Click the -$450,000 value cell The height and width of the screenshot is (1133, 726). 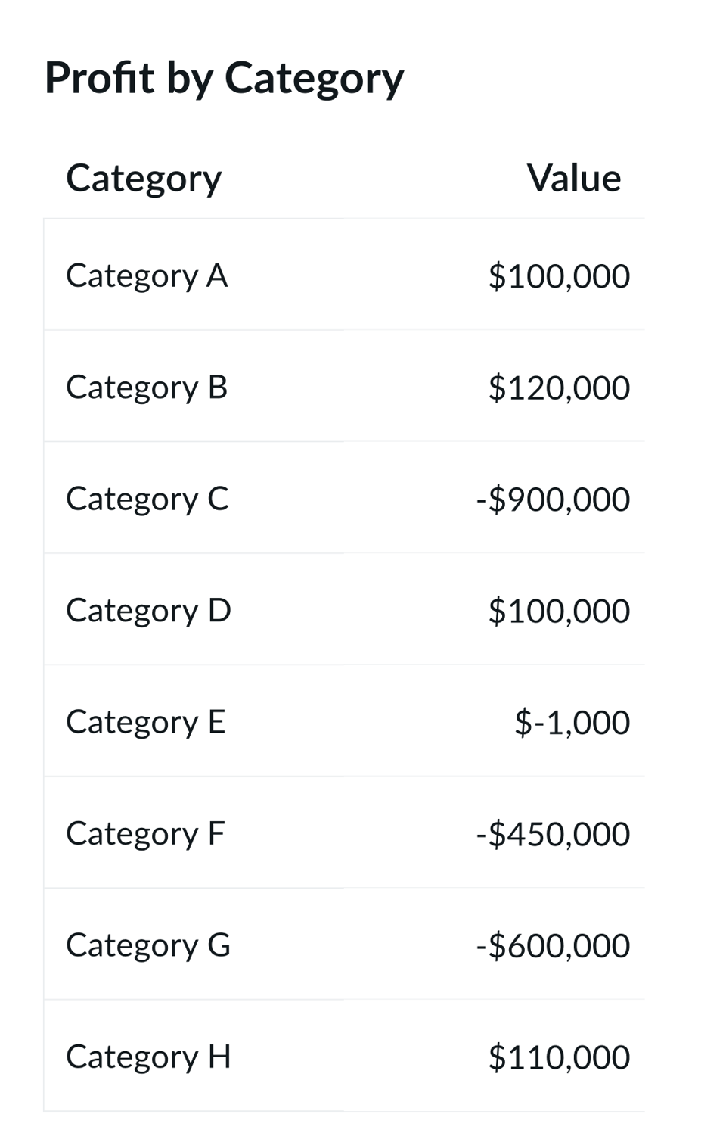tap(553, 834)
